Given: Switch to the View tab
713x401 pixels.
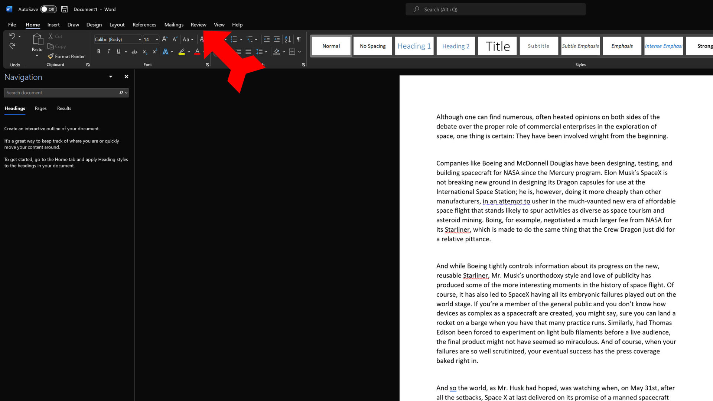Looking at the screenshot, I should tap(219, 25).
